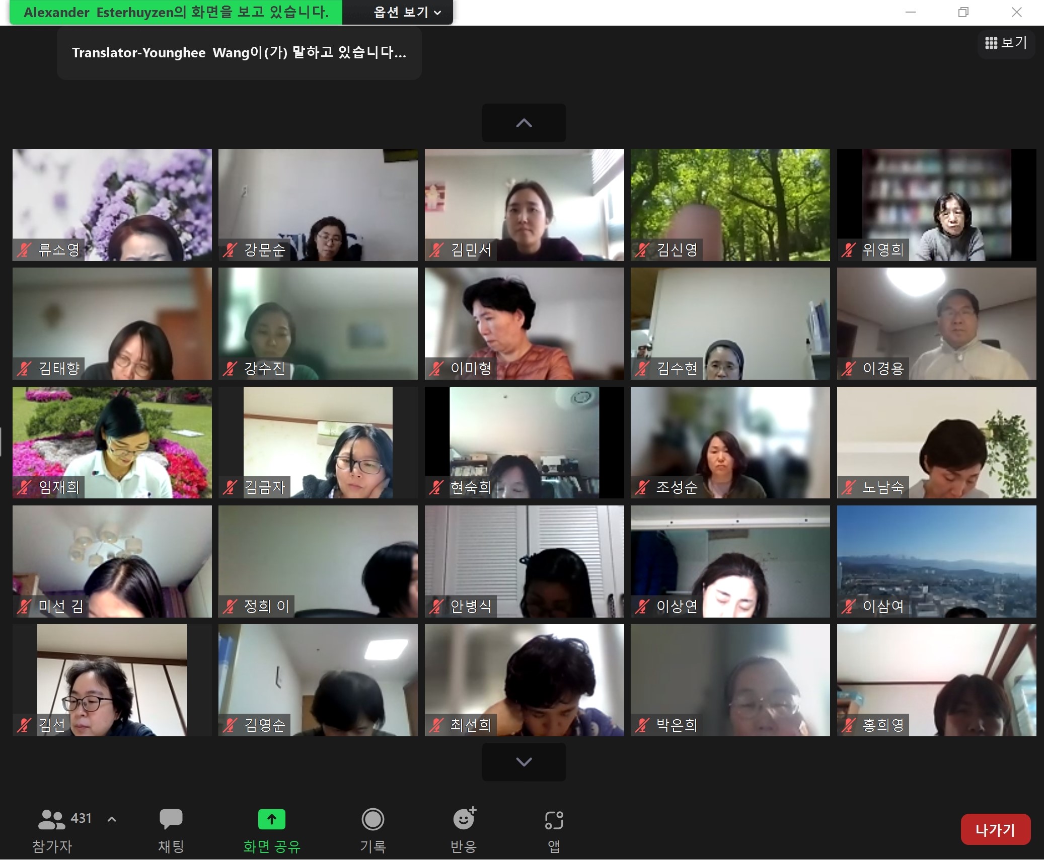Select 임재희 video tile
This screenshot has width=1044, height=860.
[x=112, y=443]
